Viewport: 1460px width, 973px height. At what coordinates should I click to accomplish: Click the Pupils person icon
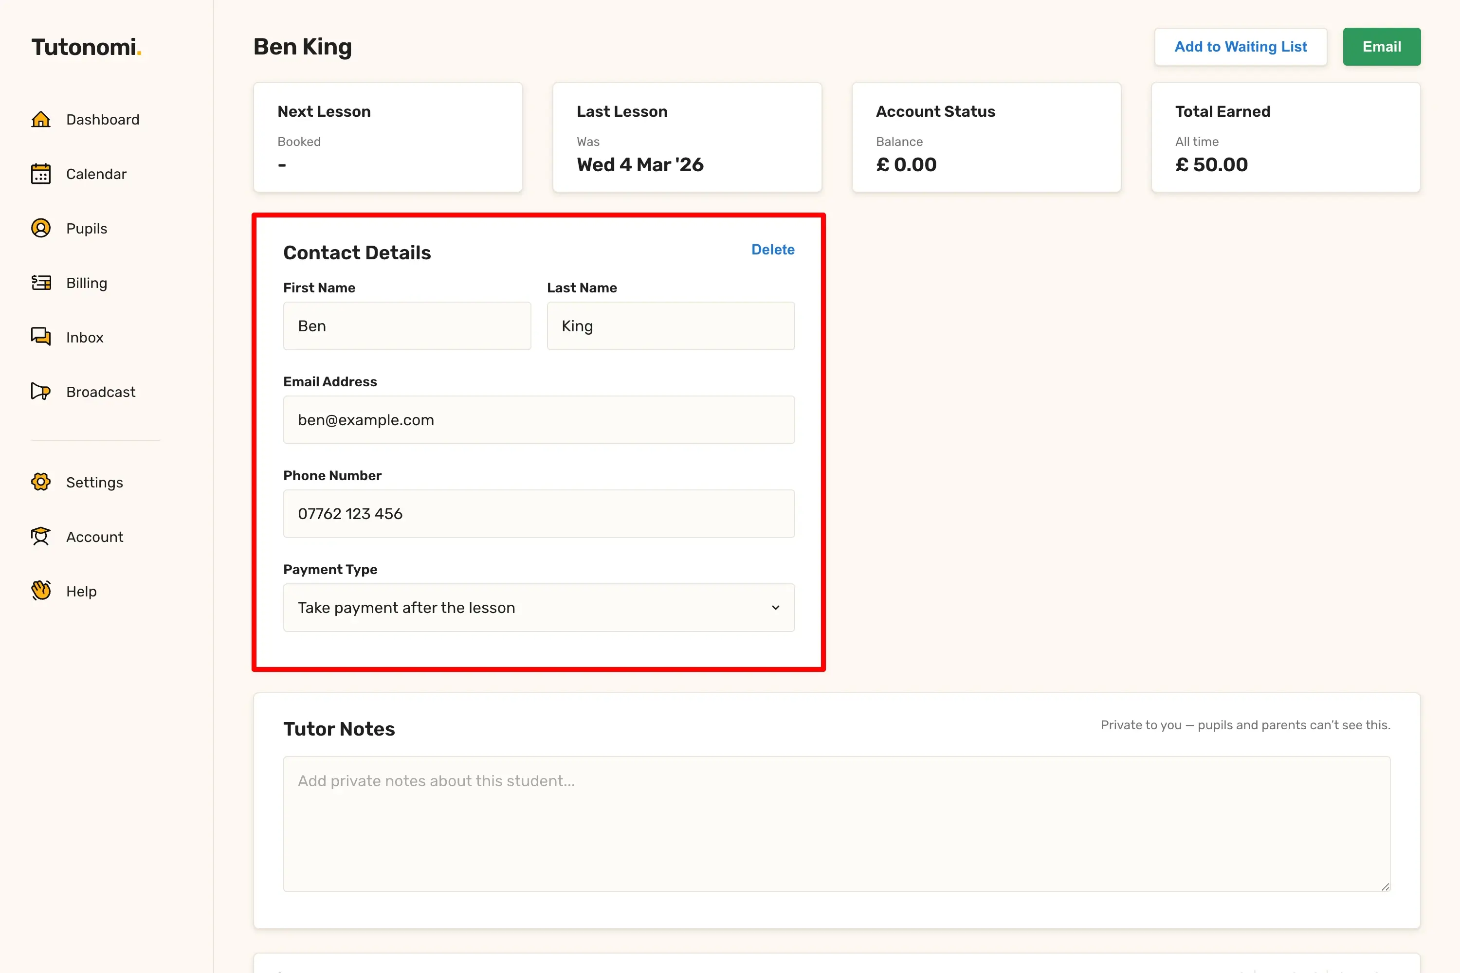[x=41, y=228]
